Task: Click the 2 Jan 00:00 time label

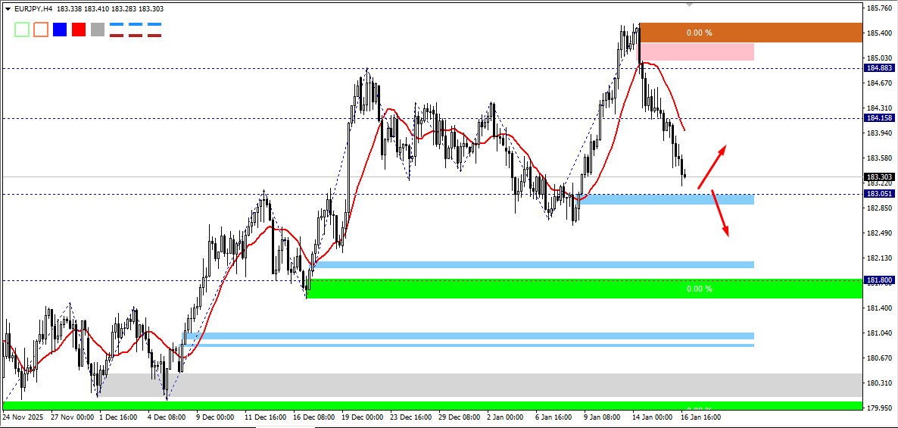Action: [505, 417]
